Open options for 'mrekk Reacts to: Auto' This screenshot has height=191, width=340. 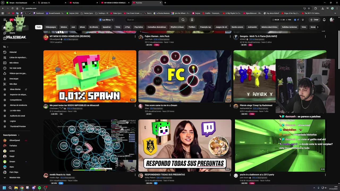coord(135,175)
